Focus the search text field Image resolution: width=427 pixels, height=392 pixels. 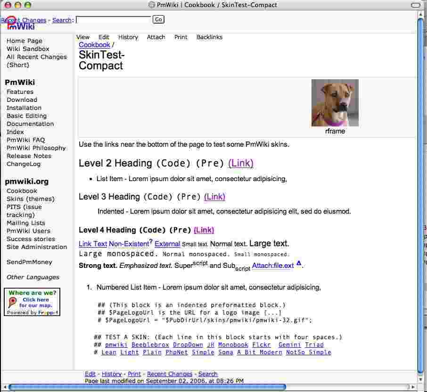click(113, 20)
